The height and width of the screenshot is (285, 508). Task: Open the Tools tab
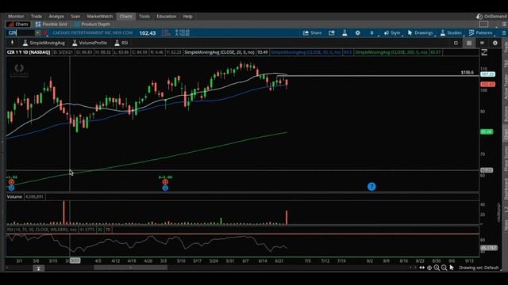pos(144,16)
